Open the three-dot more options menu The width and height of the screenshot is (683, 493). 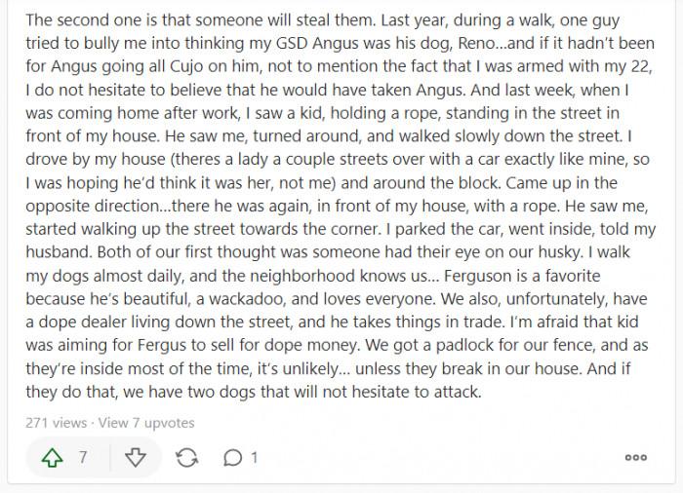coord(635,457)
